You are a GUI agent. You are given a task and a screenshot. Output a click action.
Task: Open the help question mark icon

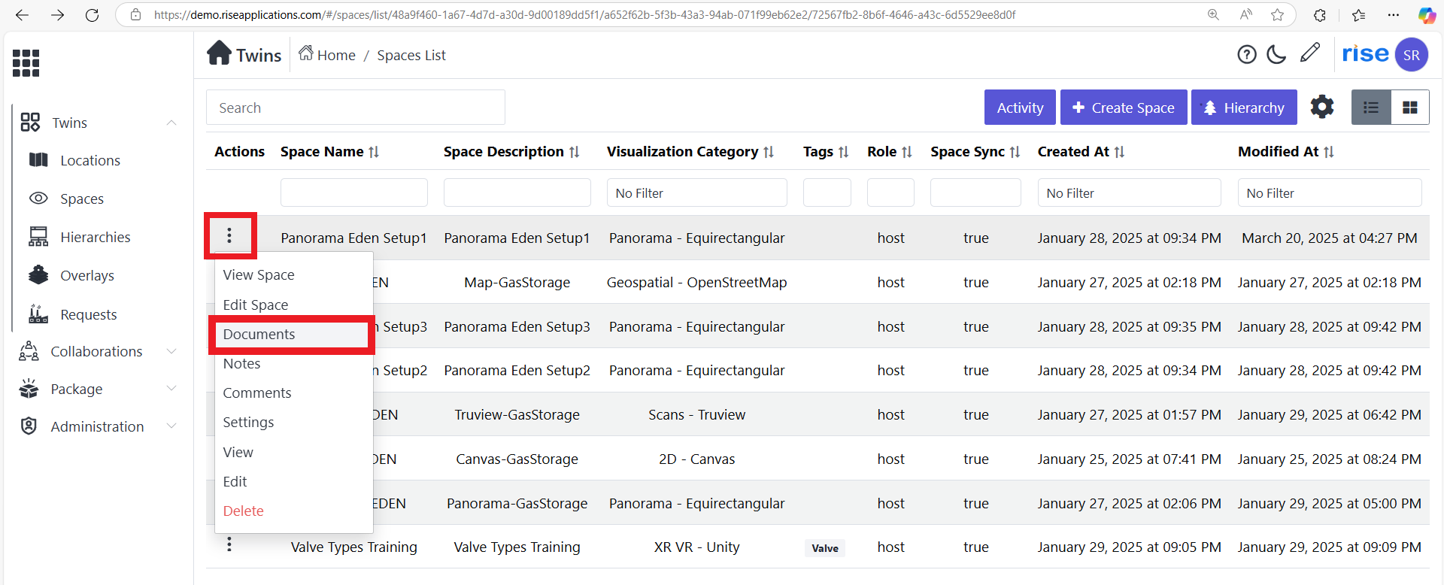(x=1247, y=54)
